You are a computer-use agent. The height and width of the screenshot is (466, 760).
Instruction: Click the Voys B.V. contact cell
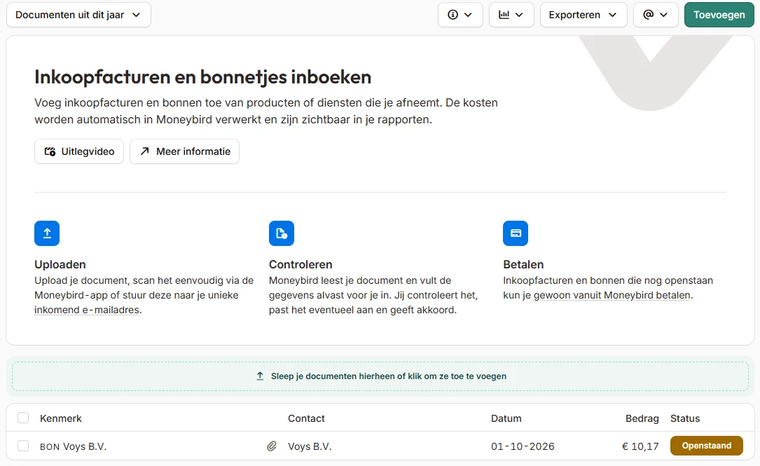coord(310,446)
